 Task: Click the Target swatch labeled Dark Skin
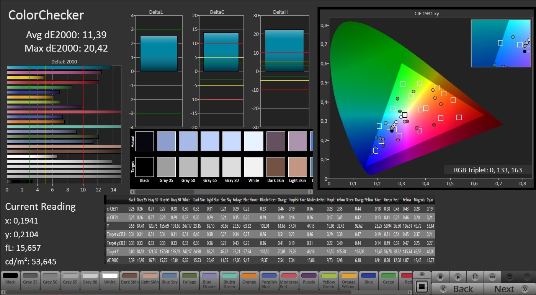(276, 167)
